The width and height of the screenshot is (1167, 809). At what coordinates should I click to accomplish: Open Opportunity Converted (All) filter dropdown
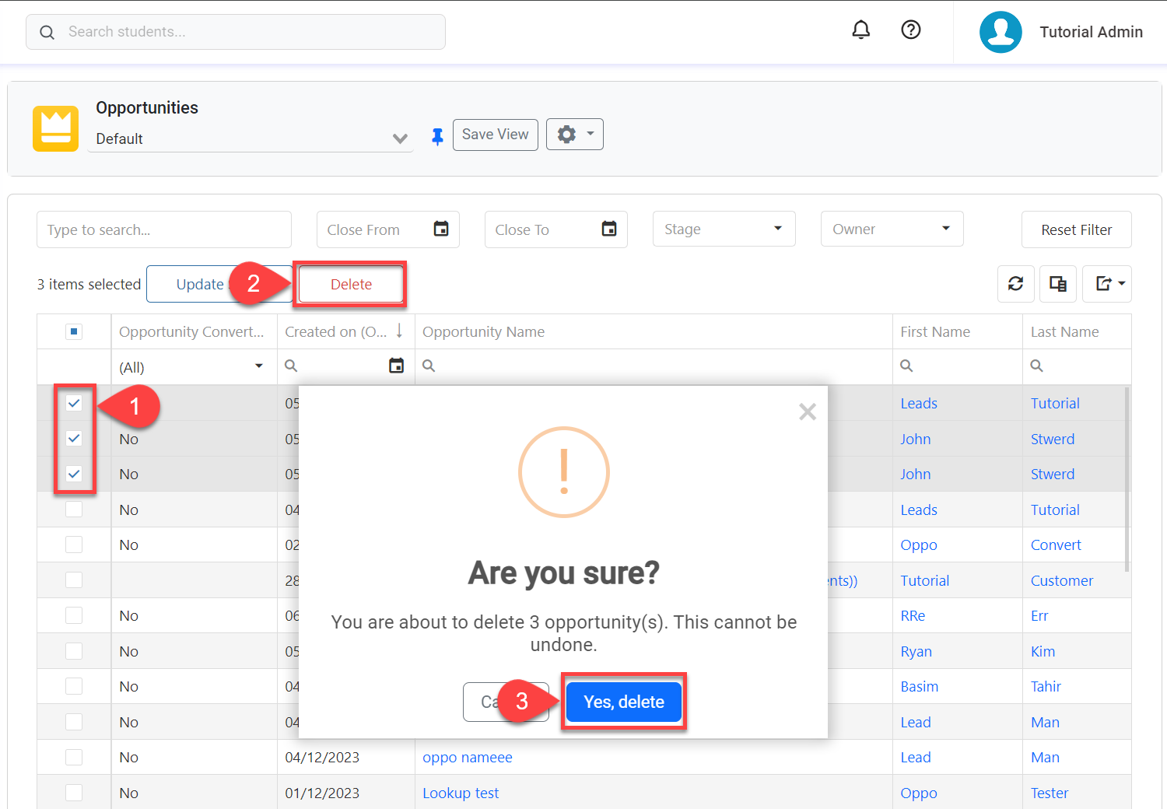click(x=192, y=367)
